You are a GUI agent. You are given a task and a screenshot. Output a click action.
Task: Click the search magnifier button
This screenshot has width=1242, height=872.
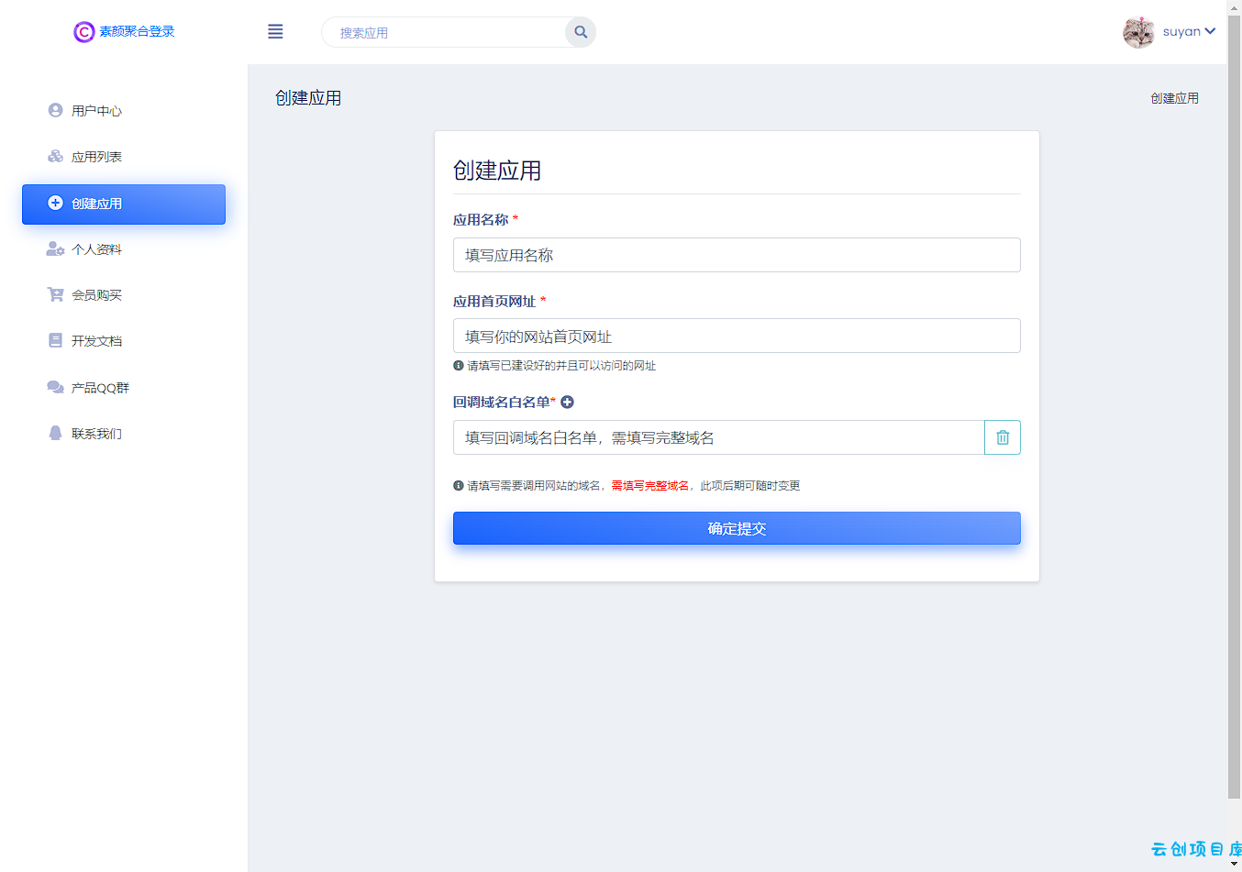[x=581, y=32]
